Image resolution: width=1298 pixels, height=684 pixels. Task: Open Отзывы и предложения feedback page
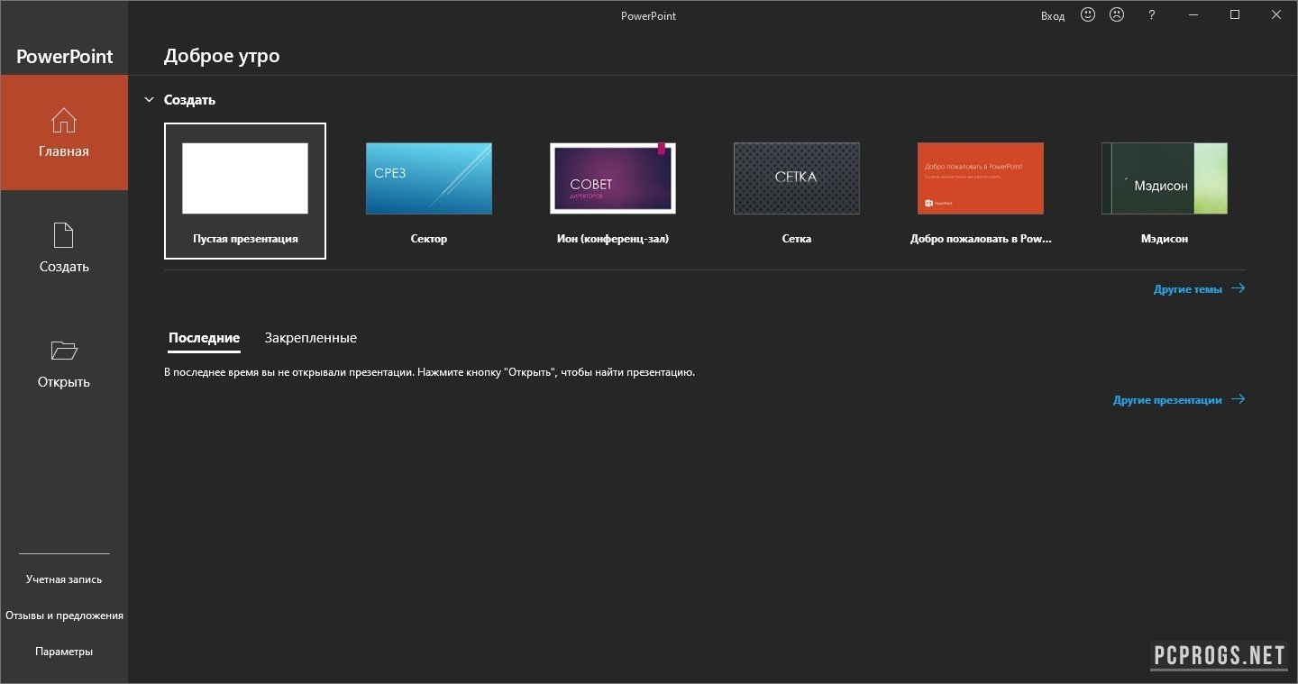(x=64, y=615)
